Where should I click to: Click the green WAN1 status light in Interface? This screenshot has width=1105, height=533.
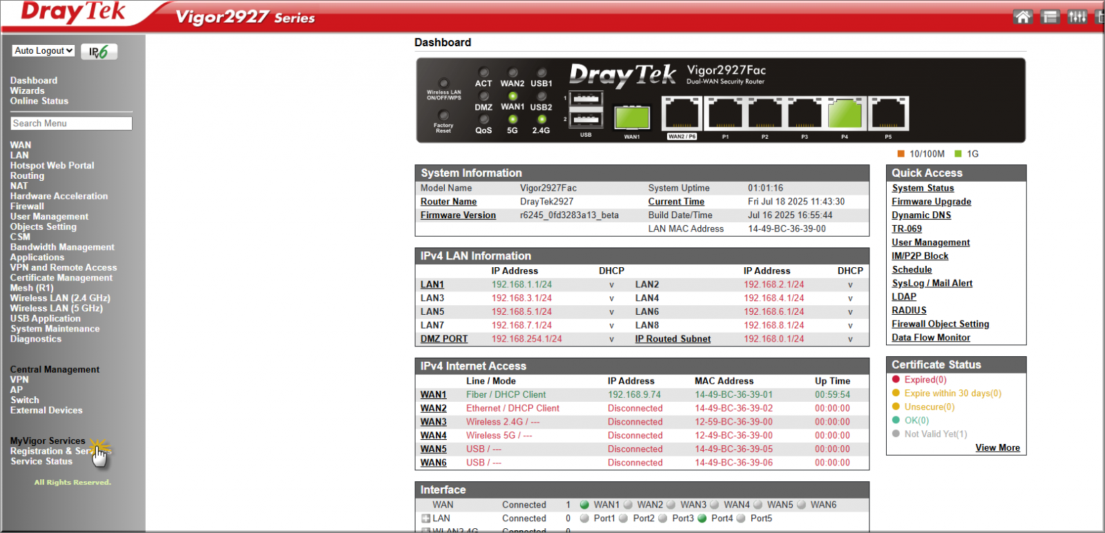[584, 505]
